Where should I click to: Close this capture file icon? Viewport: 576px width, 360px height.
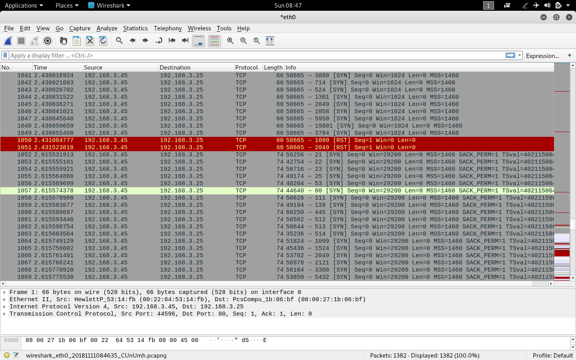point(90,41)
